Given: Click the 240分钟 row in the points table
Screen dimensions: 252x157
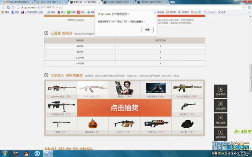Looking at the screenshot, I should (125, 64).
